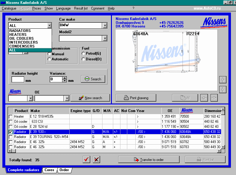The width and height of the screenshot is (236, 175).
Task: Click the red checkmark select-all button
Action: coord(86,159)
